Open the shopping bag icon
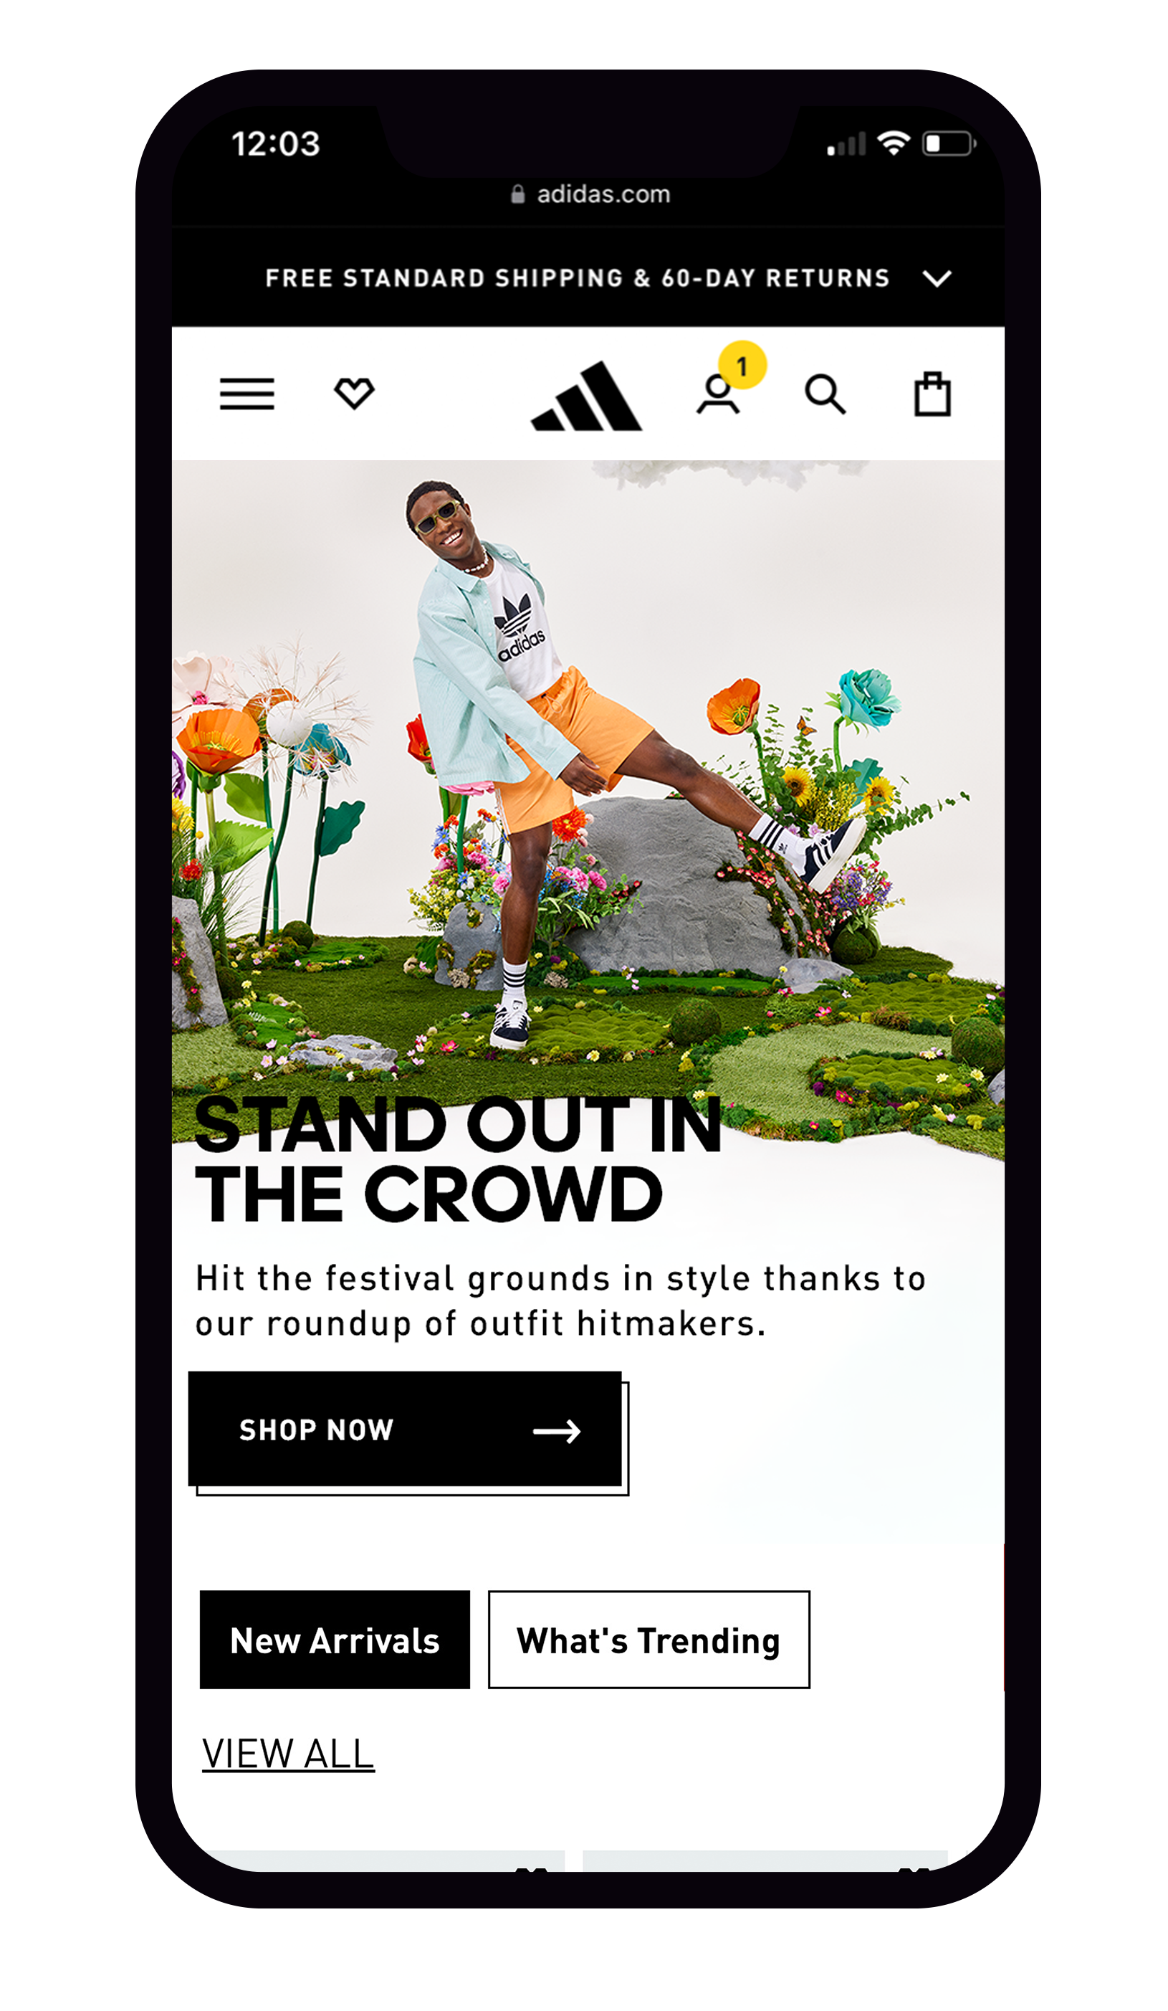 932,394
